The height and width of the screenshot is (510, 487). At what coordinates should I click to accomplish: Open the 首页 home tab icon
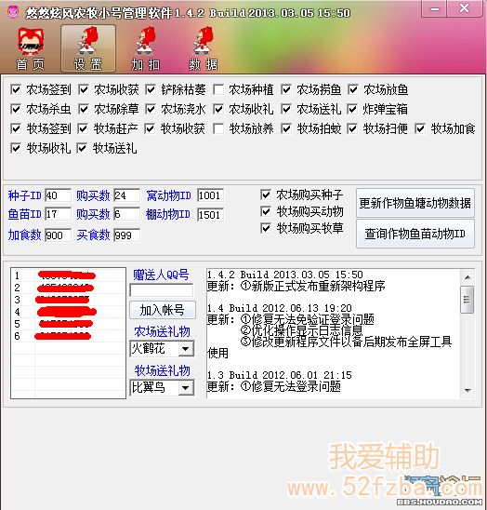[x=31, y=48]
